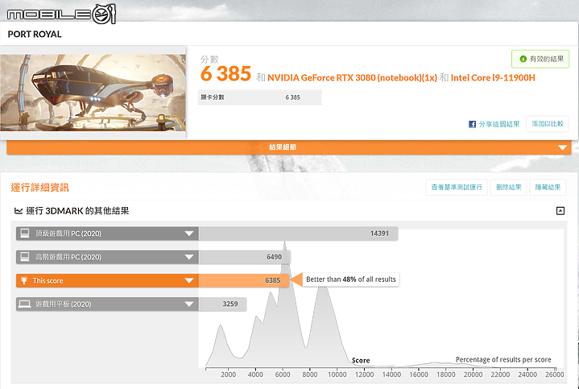Viewport: 579px width, 389px height.
Task: Click the laptop icon in 遊戲用平板 (2020) row
Action: [x=25, y=304]
